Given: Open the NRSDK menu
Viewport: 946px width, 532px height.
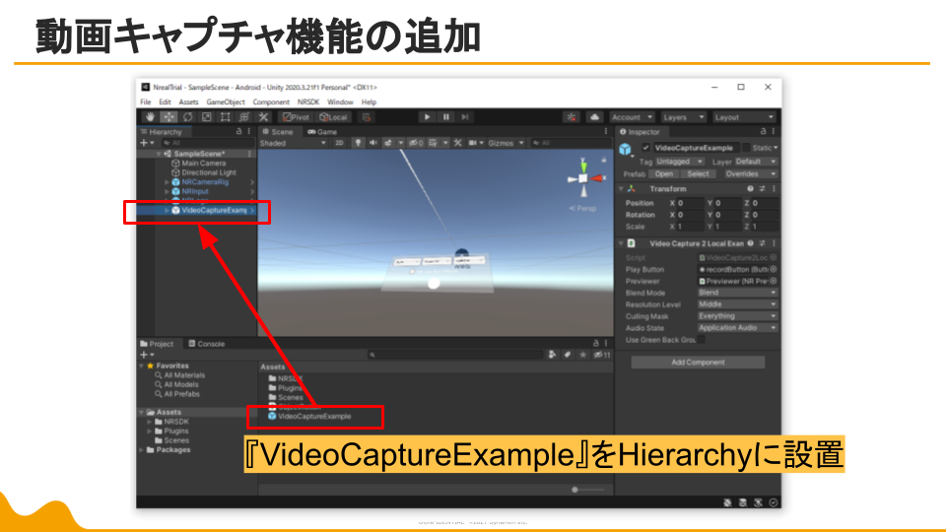Looking at the screenshot, I should pyautogui.click(x=308, y=101).
